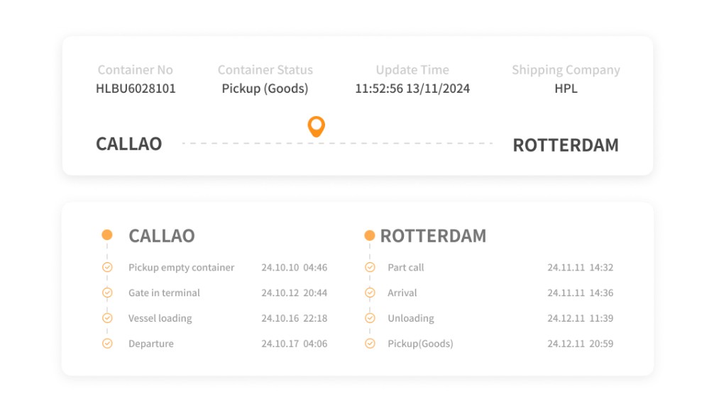Screen dimensions: 719x406
Task: Click check icon beside Pickup empty container
Action: click(107, 267)
